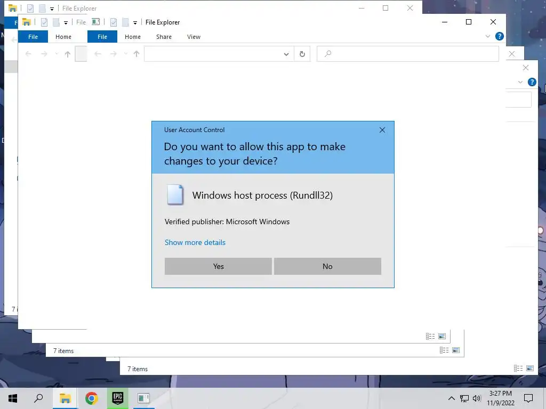Click Details view icon in the uppermost view-button pair

(430, 337)
